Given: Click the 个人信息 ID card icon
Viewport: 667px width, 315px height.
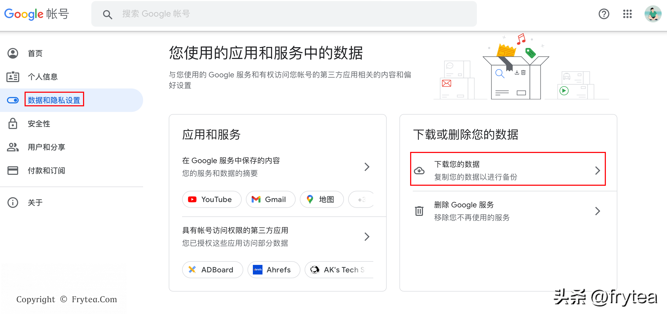Looking at the screenshot, I should pos(13,77).
